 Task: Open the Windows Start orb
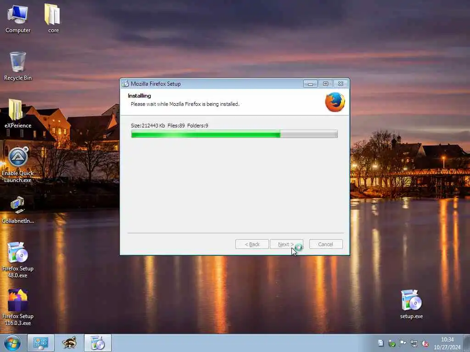click(12, 343)
